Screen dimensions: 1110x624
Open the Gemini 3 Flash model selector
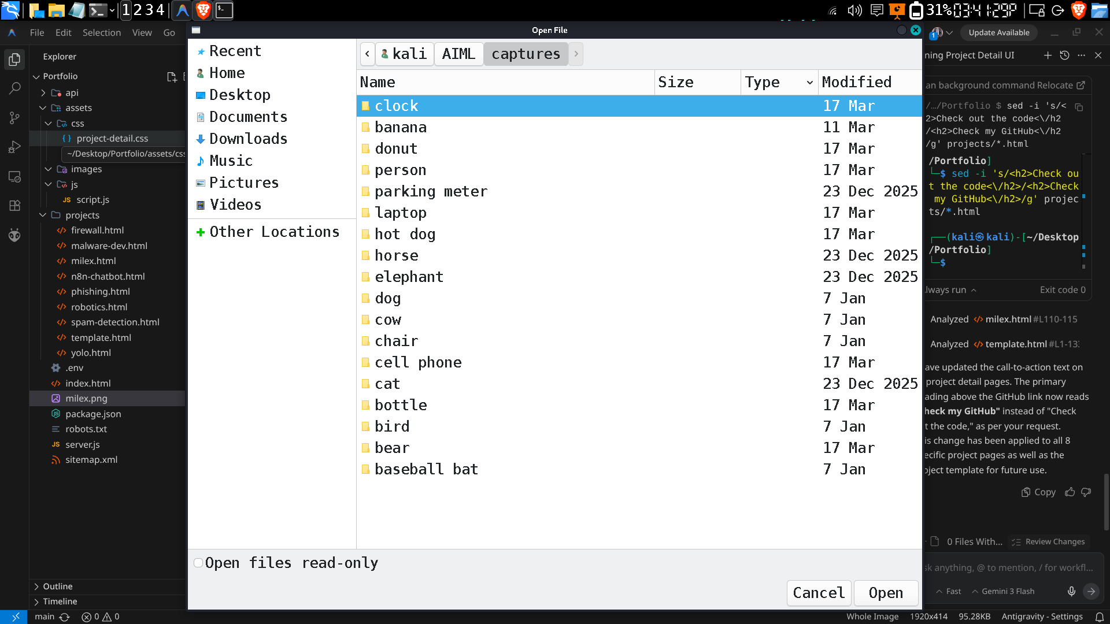[x=1003, y=591]
